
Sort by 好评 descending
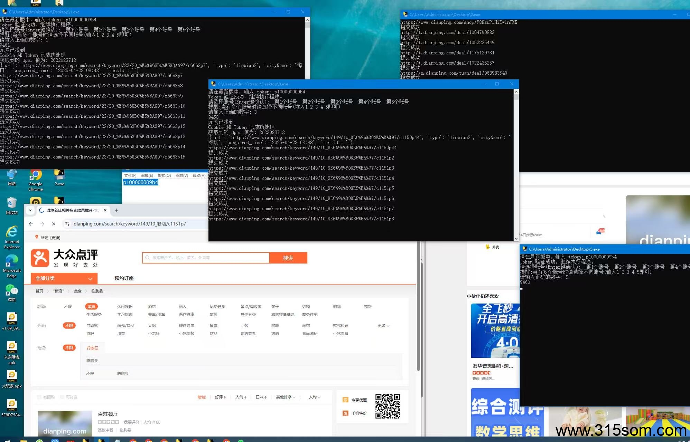[220, 397]
